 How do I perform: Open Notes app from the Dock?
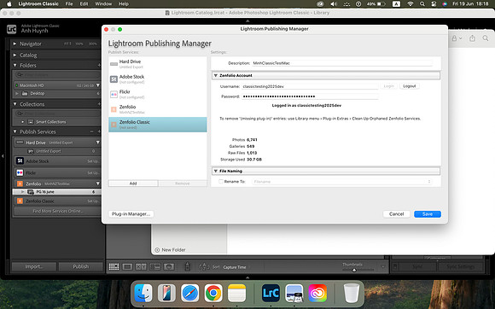point(236,294)
